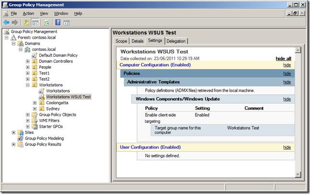Switch to the Scope tab
310x194 pixels.
click(121, 41)
